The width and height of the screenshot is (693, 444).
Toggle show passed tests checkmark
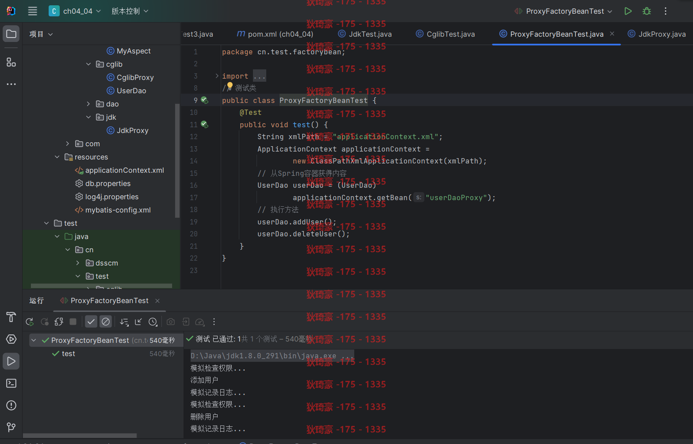click(x=91, y=322)
